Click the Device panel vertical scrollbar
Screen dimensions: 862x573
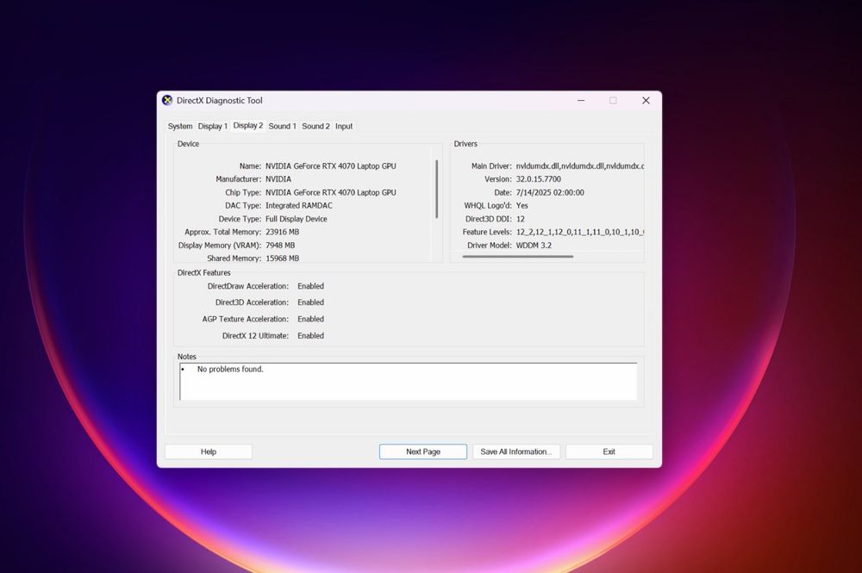point(436,189)
